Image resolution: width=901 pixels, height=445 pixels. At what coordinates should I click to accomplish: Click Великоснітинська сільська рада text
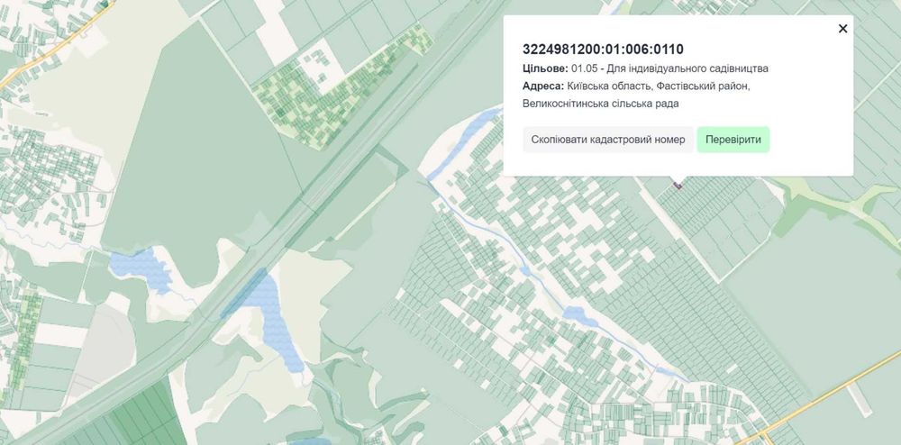point(600,104)
